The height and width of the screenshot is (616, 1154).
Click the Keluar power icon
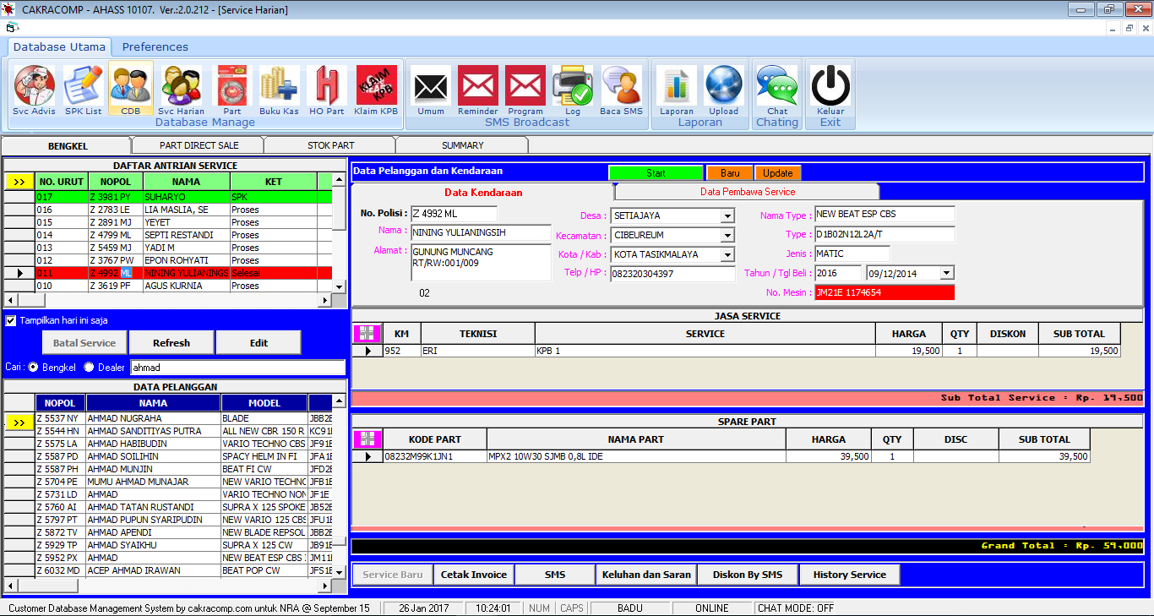pos(830,85)
